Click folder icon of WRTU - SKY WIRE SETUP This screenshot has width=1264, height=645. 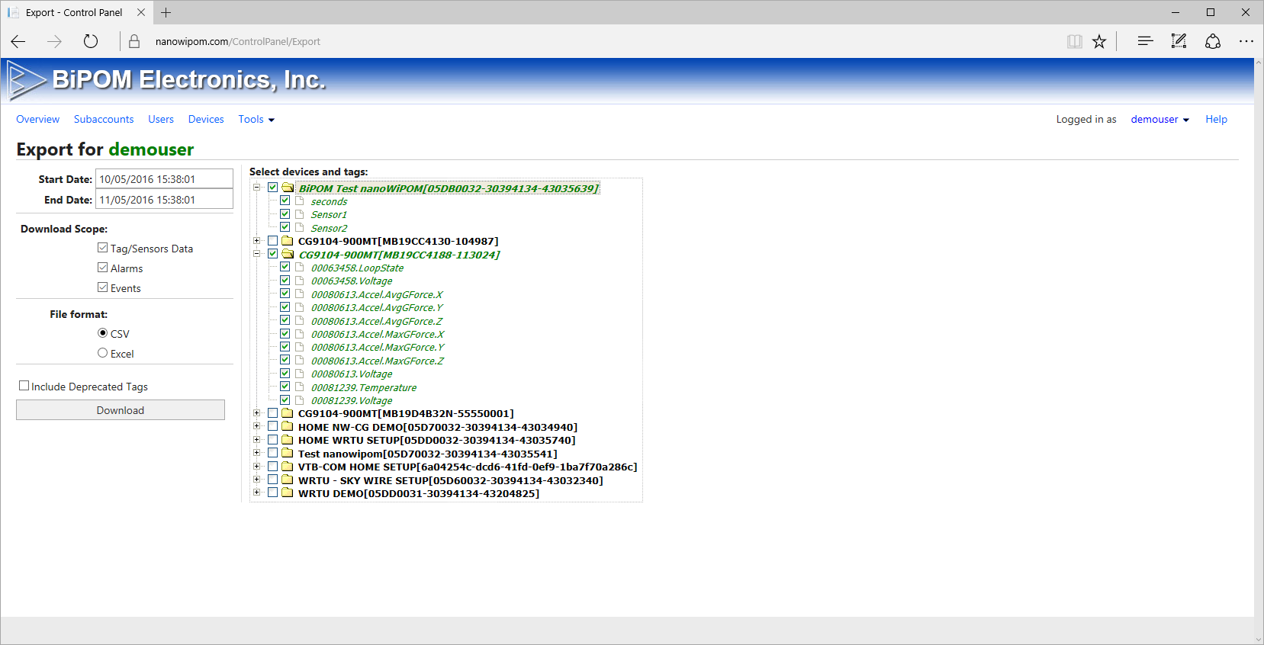coord(288,480)
